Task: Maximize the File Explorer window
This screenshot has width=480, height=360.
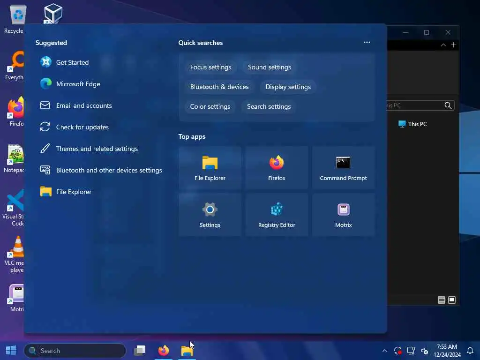Action: (x=427, y=32)
